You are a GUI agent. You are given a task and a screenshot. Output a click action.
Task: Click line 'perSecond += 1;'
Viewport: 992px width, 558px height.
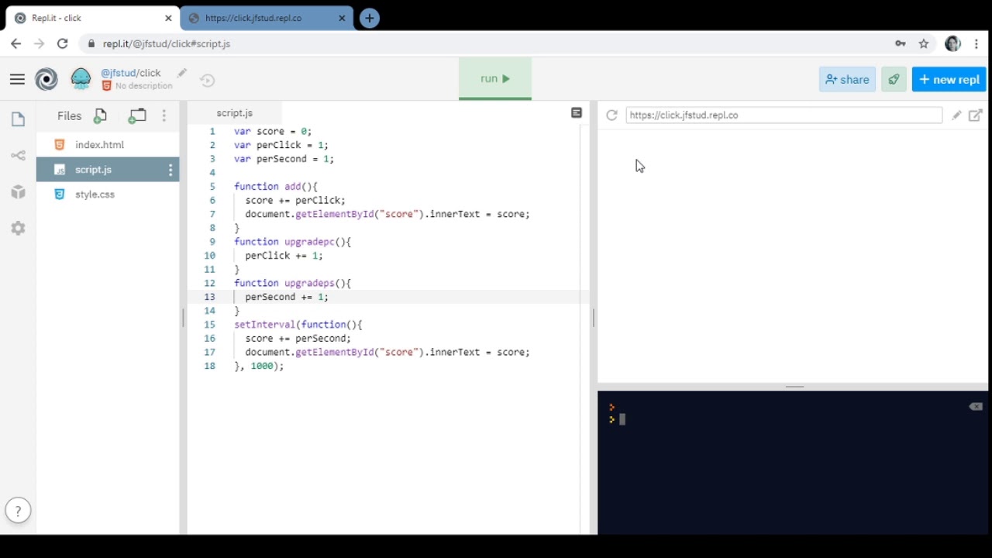click(x=287, y=297)
